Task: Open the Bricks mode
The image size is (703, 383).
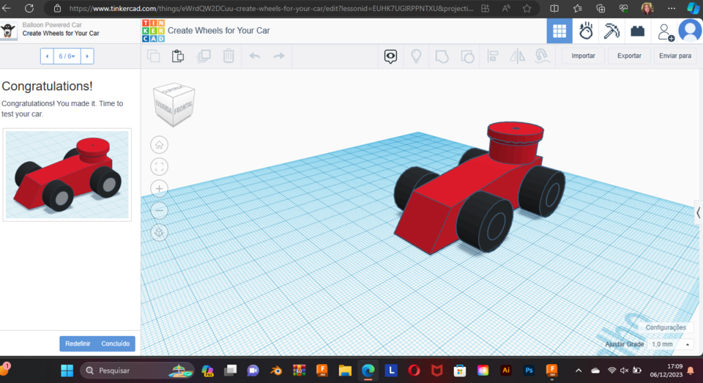Action: coord(638,31)
